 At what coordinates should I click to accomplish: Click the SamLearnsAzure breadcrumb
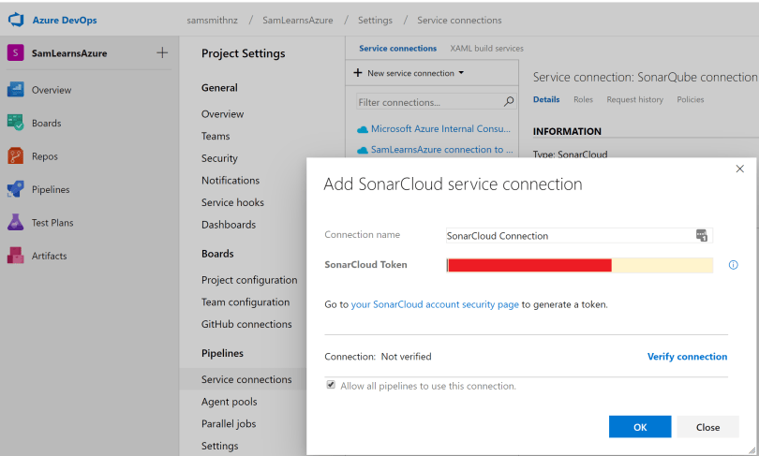tap(298, 21)
